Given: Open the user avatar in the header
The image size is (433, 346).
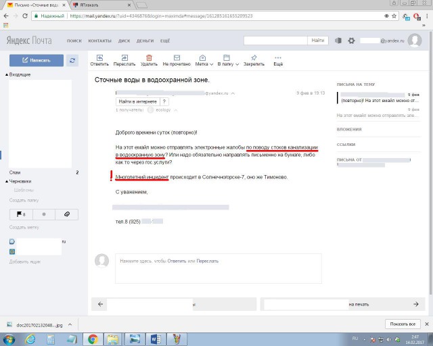Looking at the screenshot, I should pos(415,41).
